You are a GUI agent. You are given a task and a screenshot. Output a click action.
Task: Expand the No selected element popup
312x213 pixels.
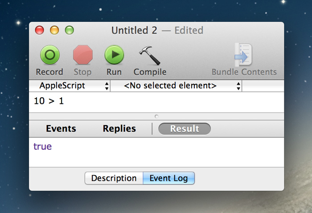(x=176, y=86)
